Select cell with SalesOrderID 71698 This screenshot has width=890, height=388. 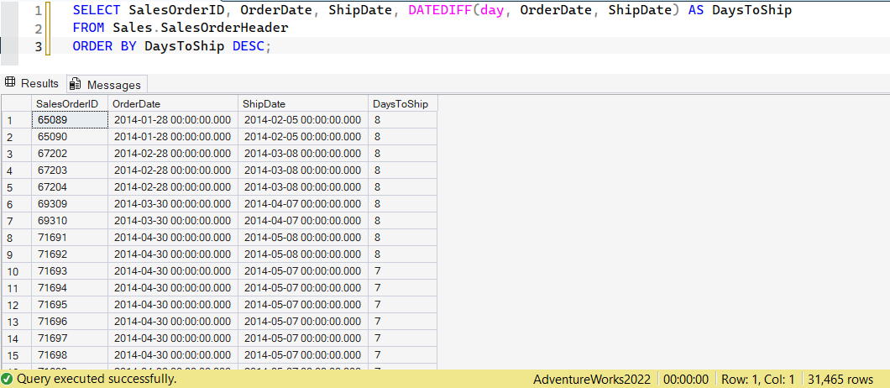pyautogui.click(x=70, y=355)
